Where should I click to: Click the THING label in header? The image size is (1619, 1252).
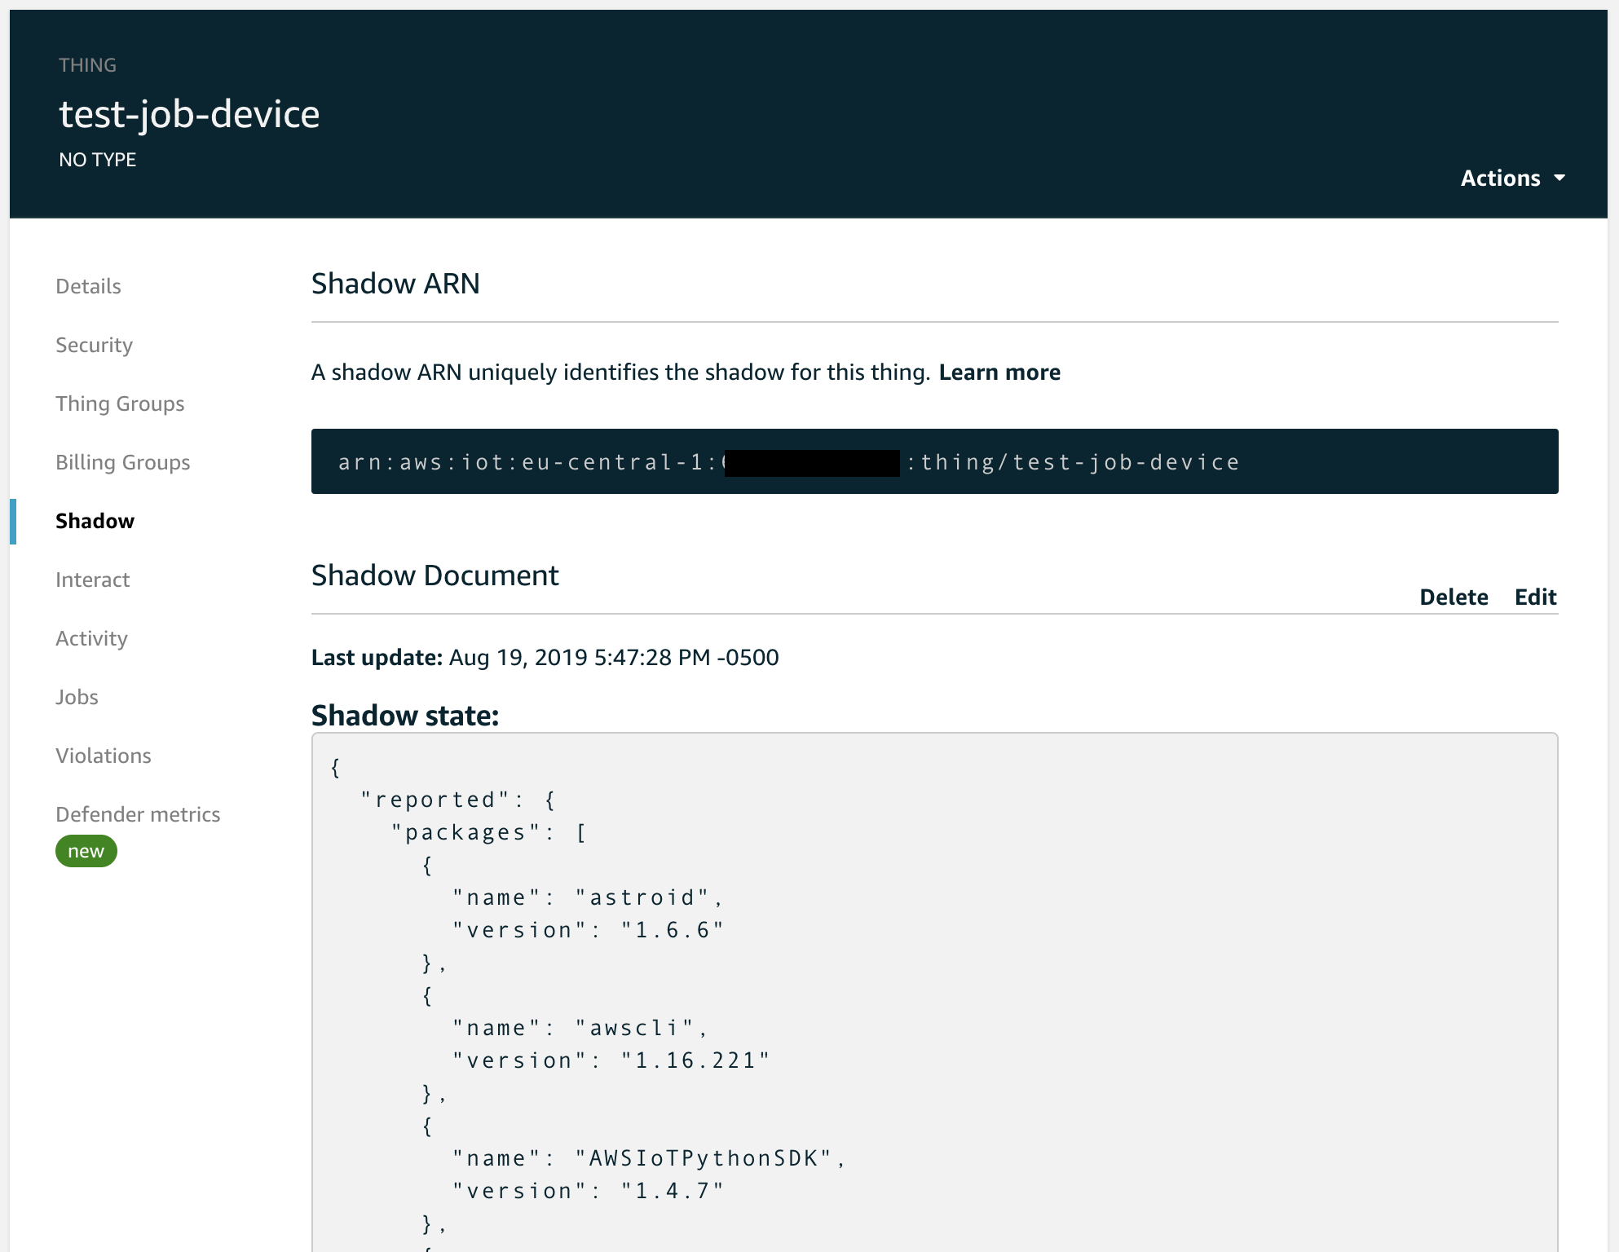pyautogui.click(x=87, y=65)
